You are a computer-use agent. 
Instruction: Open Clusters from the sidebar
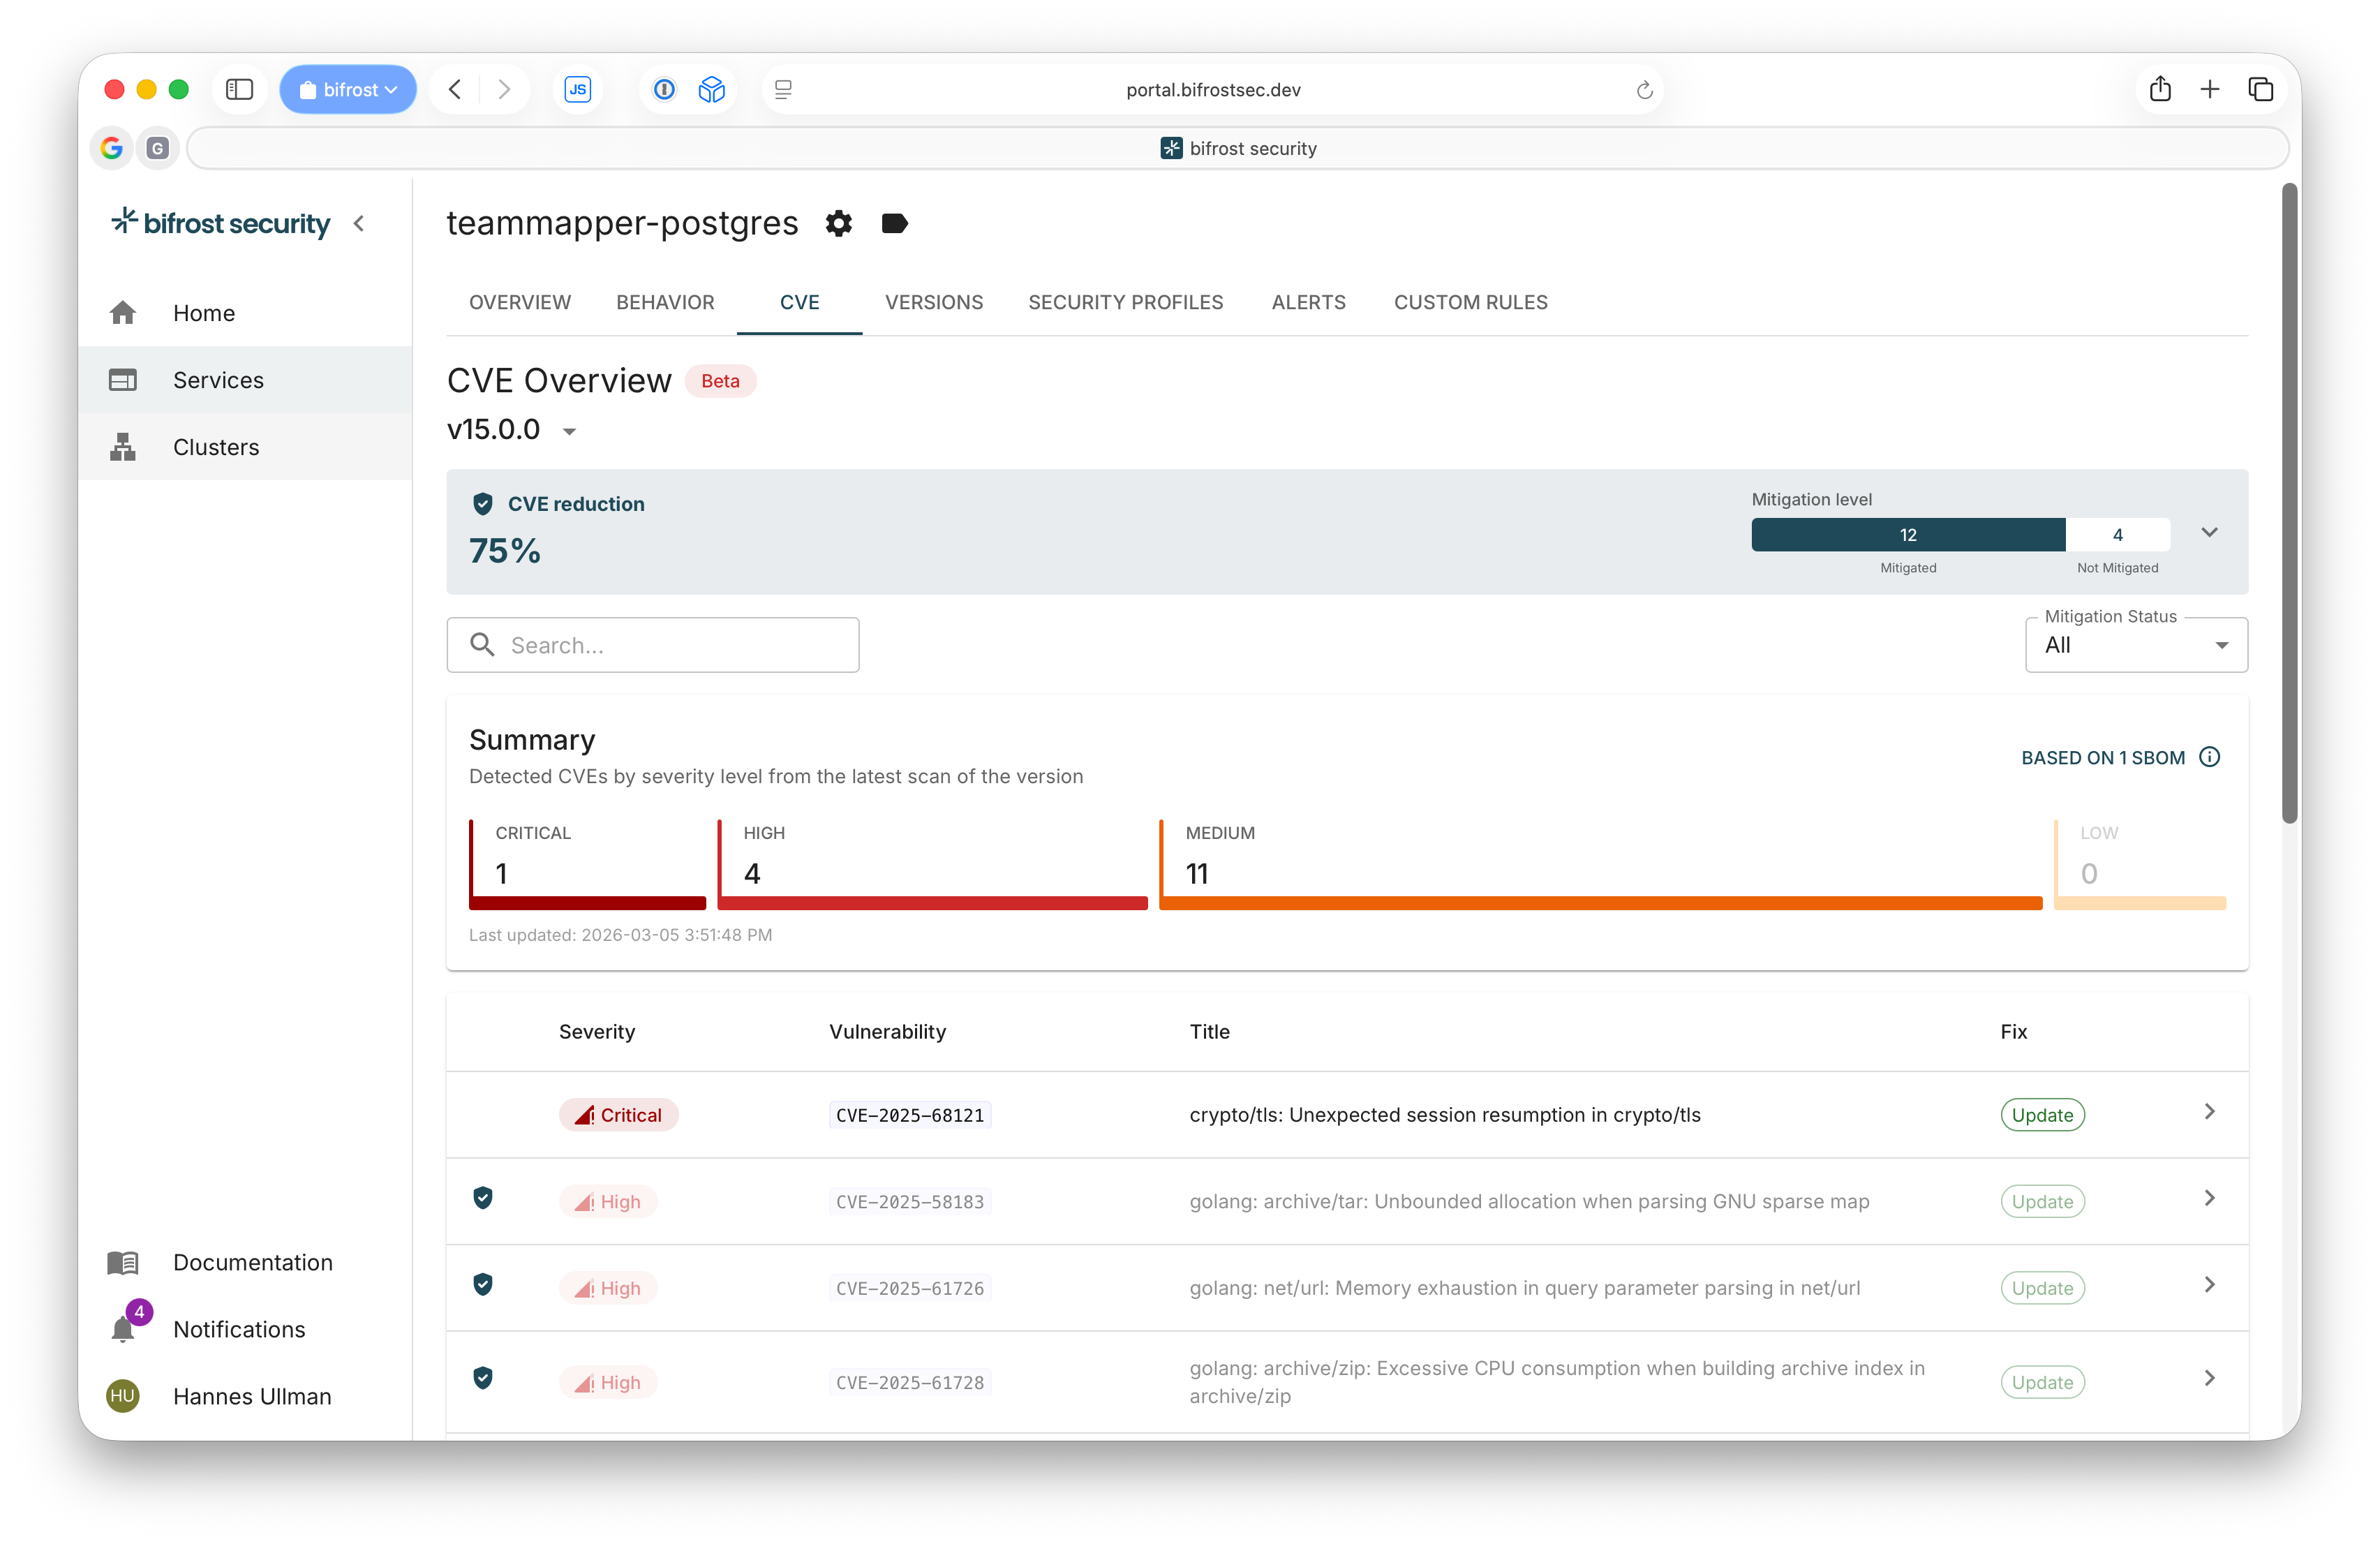tap(216, 446)
